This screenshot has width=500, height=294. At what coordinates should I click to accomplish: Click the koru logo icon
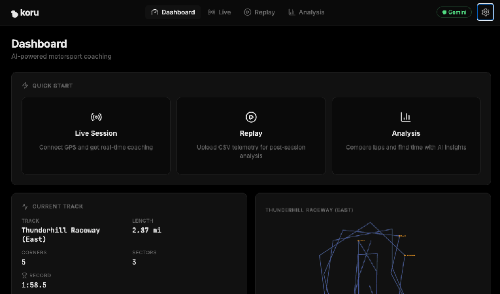(x=14, y=12)
